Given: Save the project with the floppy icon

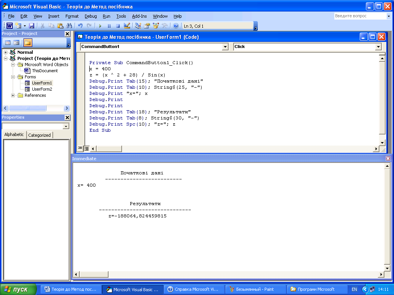Looking at the screenshot, I should [32, 26].
